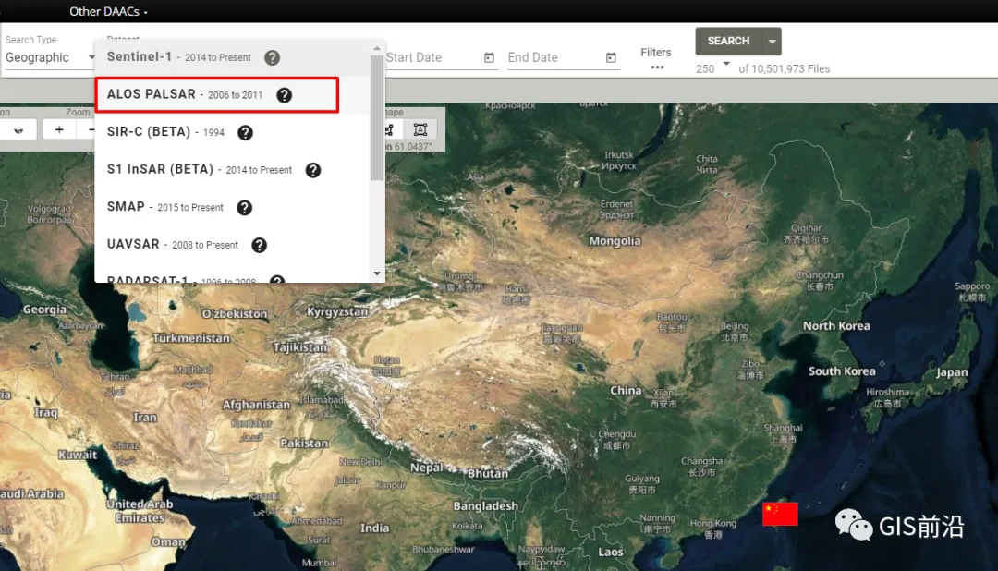Viewport: 998px width, 571px height.
Task: Click the dataset list scrollbar thumb
Action: click(377, 117)
